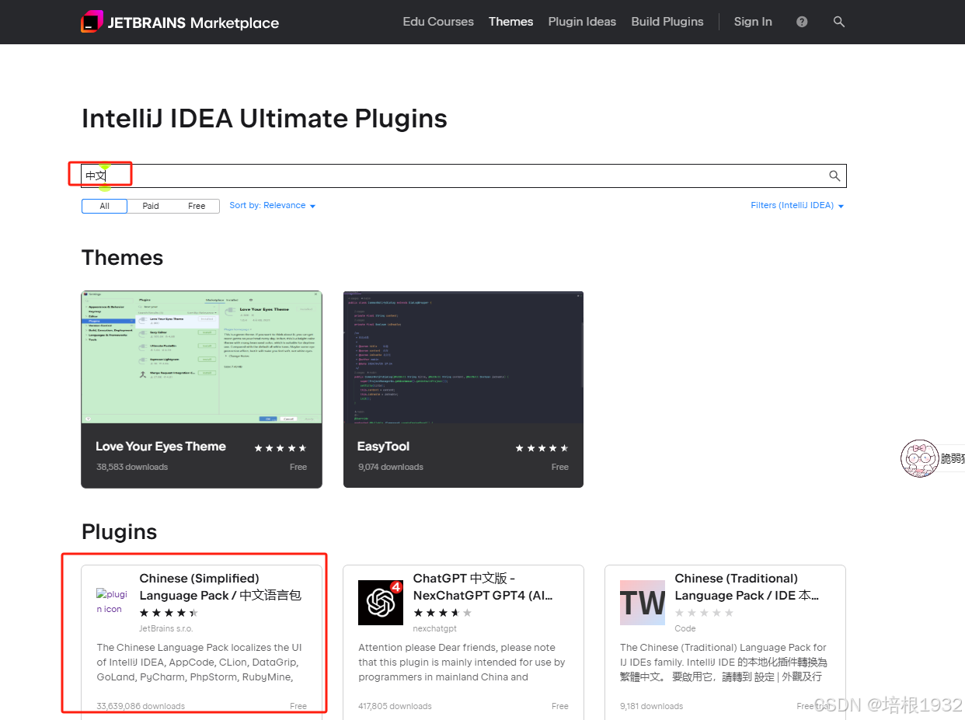Click the JetBrains s.r.o. vendor name
The image size is (965, 720).
point(166,628)
